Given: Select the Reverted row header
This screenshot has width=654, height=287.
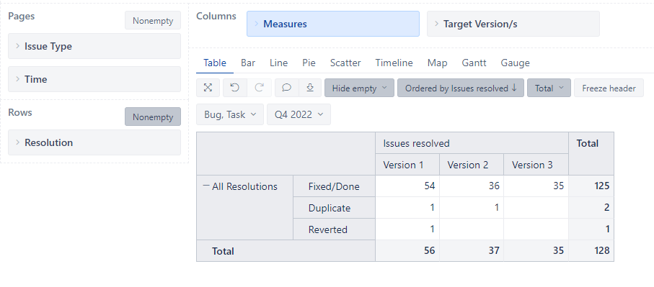Looking at the screenshot, I should (334, 229).
